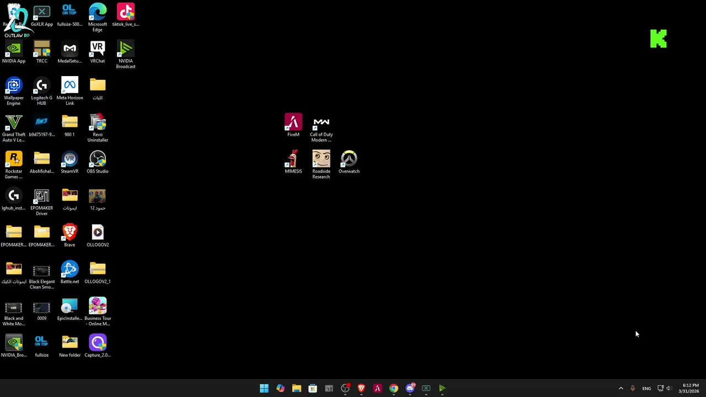The height and width of the screenshot is (397, 706).
Task: Select the MIMESIS game shortcut
Action: coord(293,163)
